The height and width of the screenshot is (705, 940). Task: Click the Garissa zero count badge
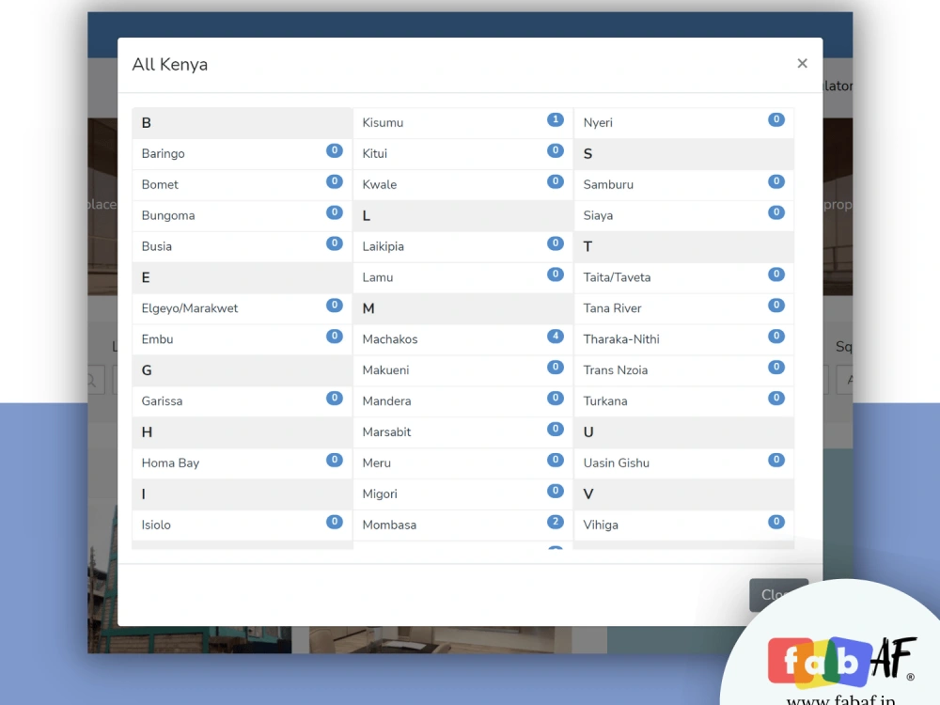[x=335, y=398]
